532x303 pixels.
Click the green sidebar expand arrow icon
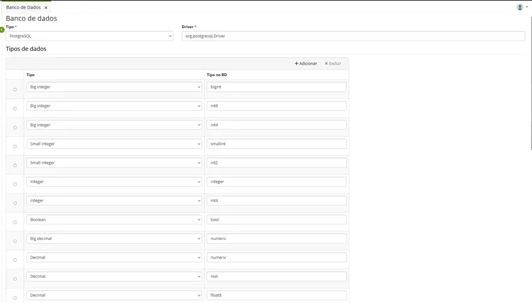coord(2,30)
